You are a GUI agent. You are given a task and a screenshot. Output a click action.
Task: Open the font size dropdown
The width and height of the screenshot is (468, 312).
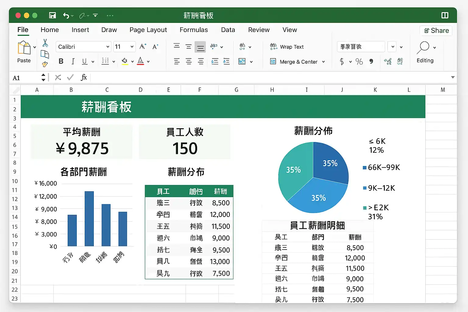(x=132, y=47)
